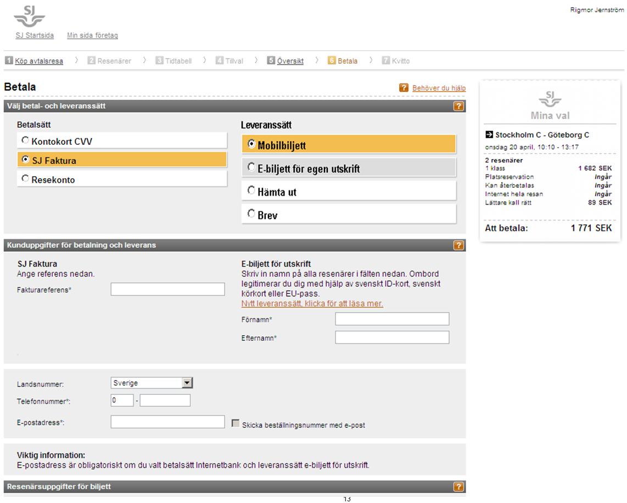Image resolution: width=627 pixels, height=503 pixels.
Task: Open Min sida företag link
Action: click(92, 36)
